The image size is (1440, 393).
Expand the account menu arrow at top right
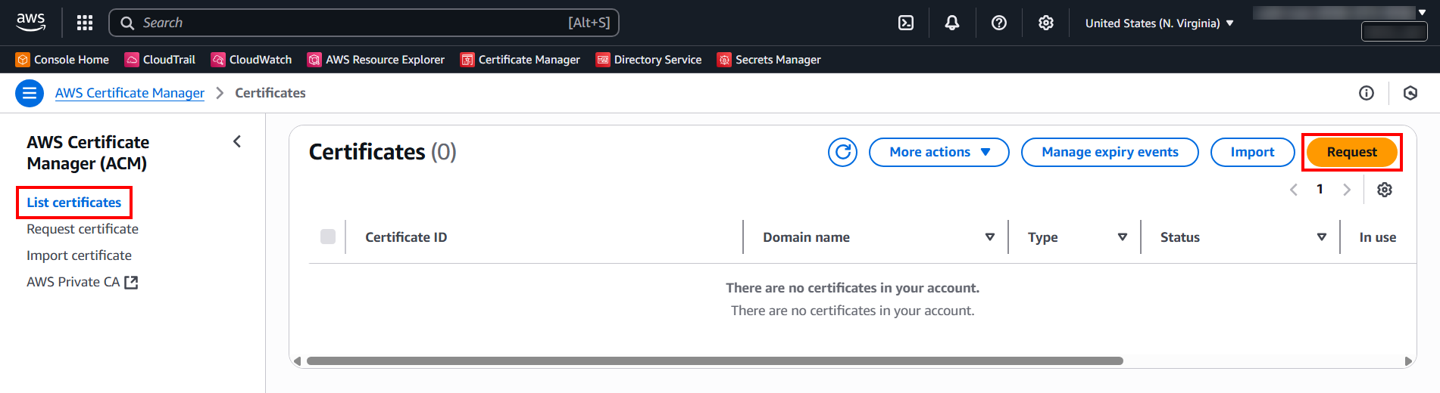pyautogui.click(x=1422, y=12)
